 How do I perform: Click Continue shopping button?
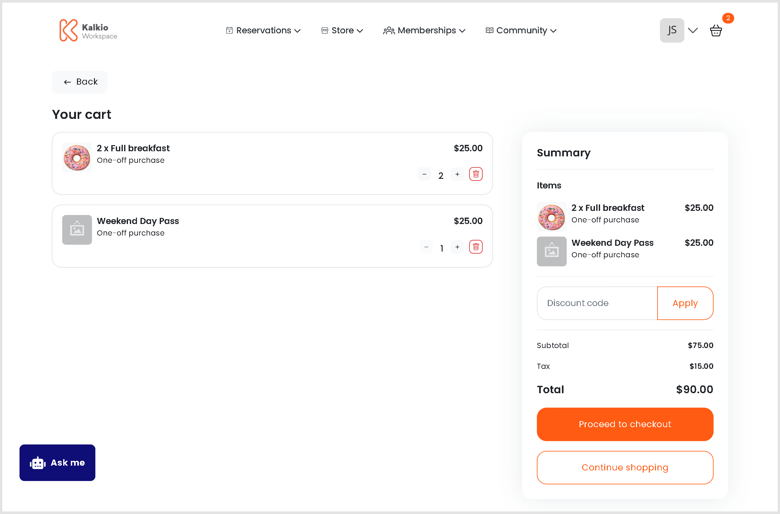pos(625,468)
